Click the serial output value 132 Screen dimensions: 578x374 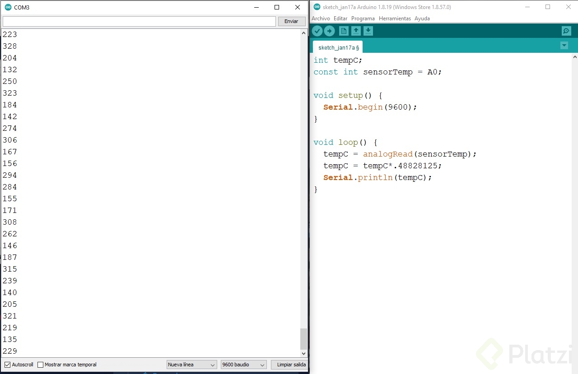click(x=10, y=69)
